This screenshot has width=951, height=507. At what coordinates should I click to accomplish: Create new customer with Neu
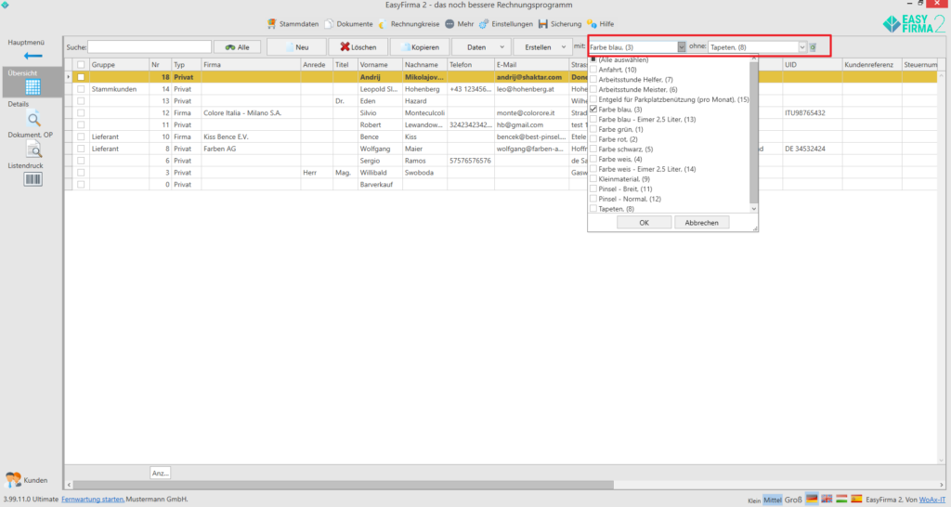click(x=296, y=46)
